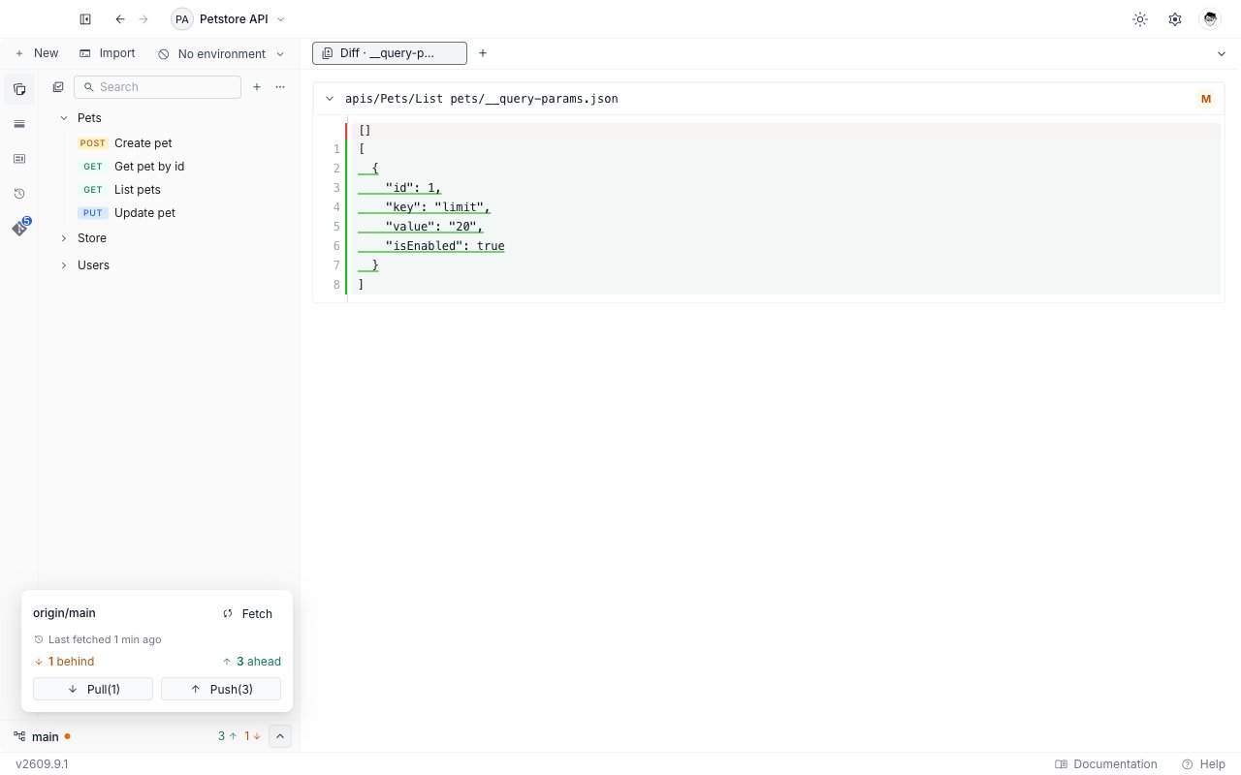1241x775 pixels.
Task: Open the Petstore API project dropdown
Action: 229,19
